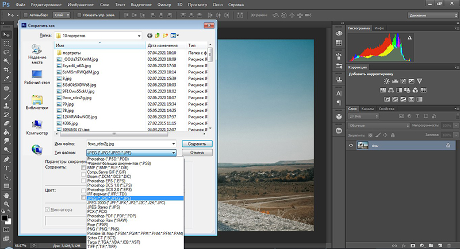Open the Файл menu
The image size is (460, 249).
21,5
